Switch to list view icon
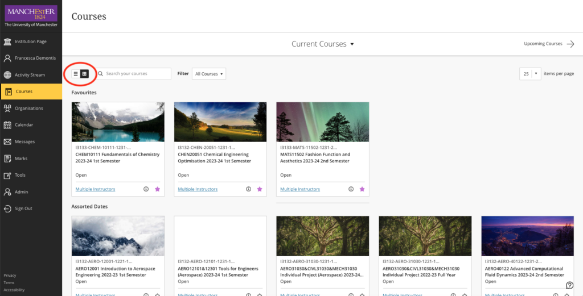The height and width of the screenshot is (296, 583). click(x=76, y=74)
